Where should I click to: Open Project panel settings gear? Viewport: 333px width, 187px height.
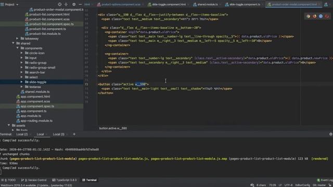tap(74, 4)
